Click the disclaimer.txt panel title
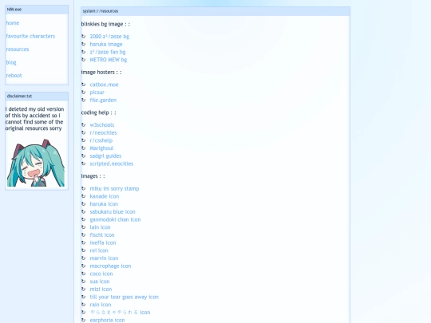 click(x=19, y=97)
